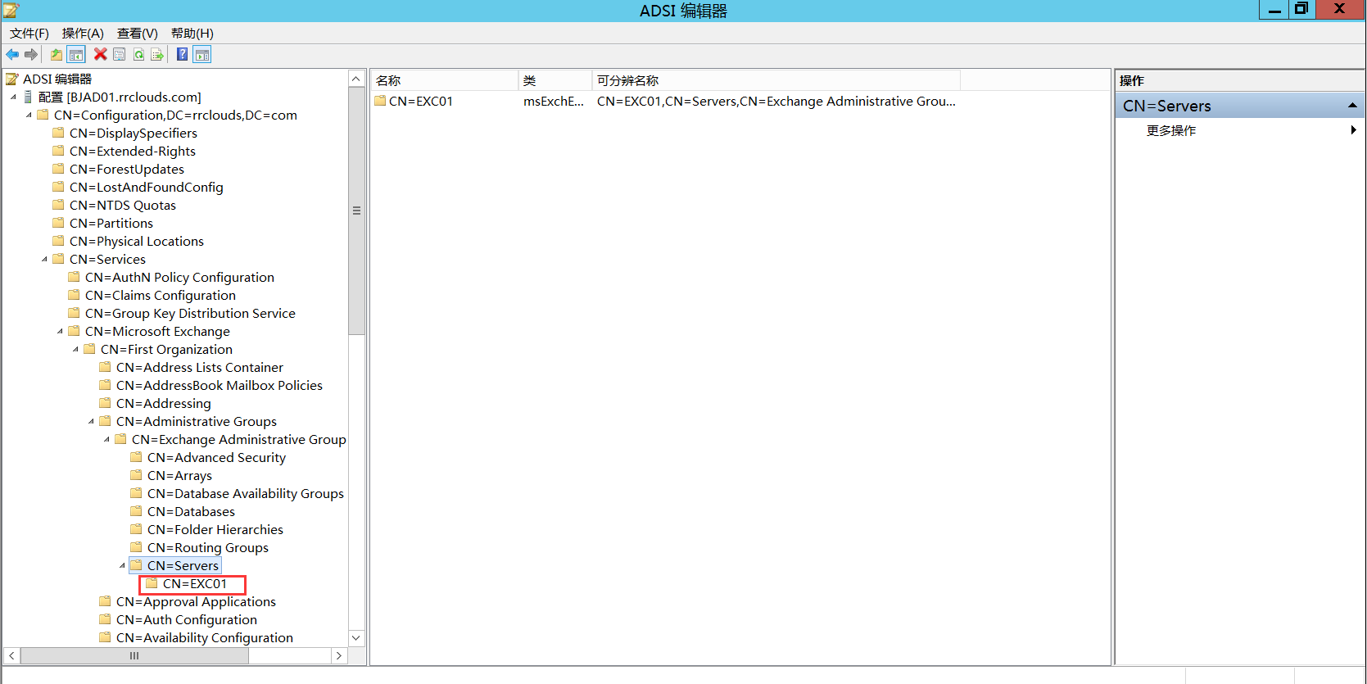Click the server icon beside BJAD01.rrclouds.com

tap(29, 97)
